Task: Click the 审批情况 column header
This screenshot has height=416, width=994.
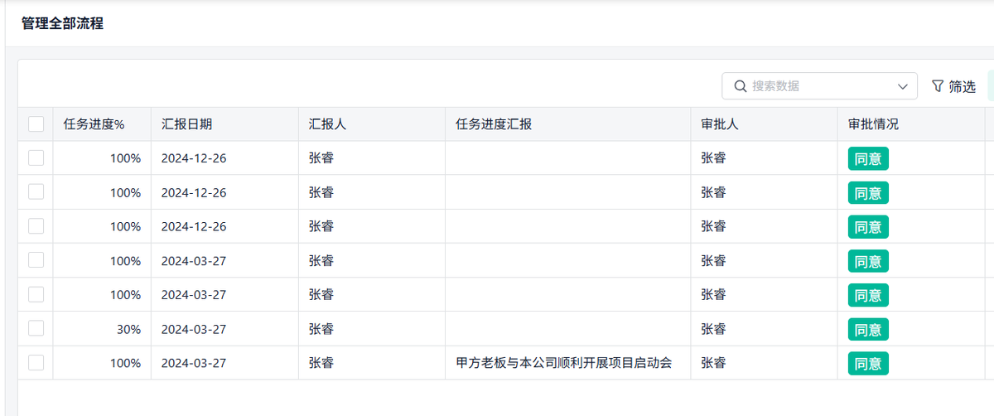Action: click(873, 124)
